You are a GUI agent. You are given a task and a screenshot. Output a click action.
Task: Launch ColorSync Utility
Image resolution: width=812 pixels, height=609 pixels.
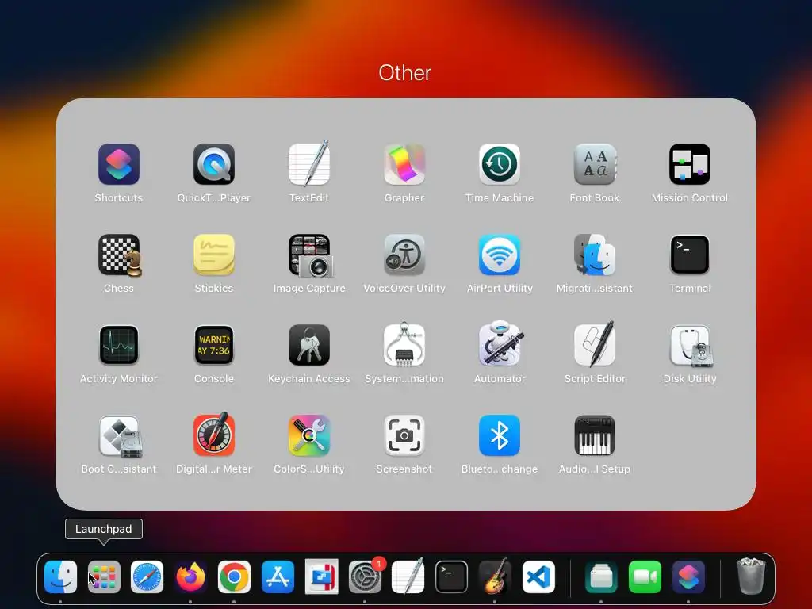(309, 435)
